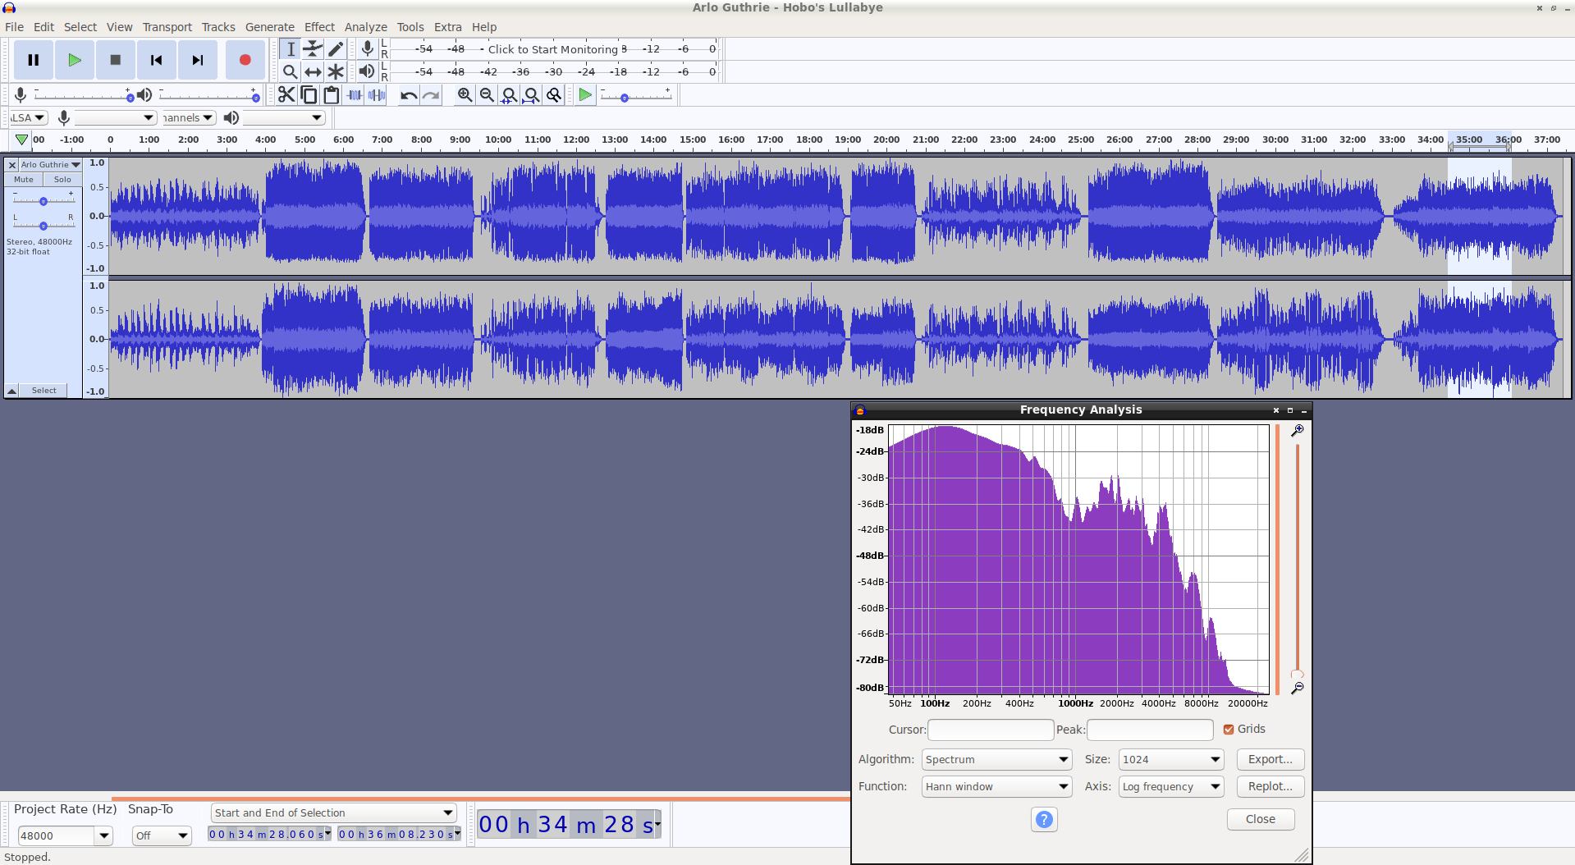Mute the Arlo Guthrie track
The height and width of the screenshot is (865, 1575).
click(x=24, y=180)
